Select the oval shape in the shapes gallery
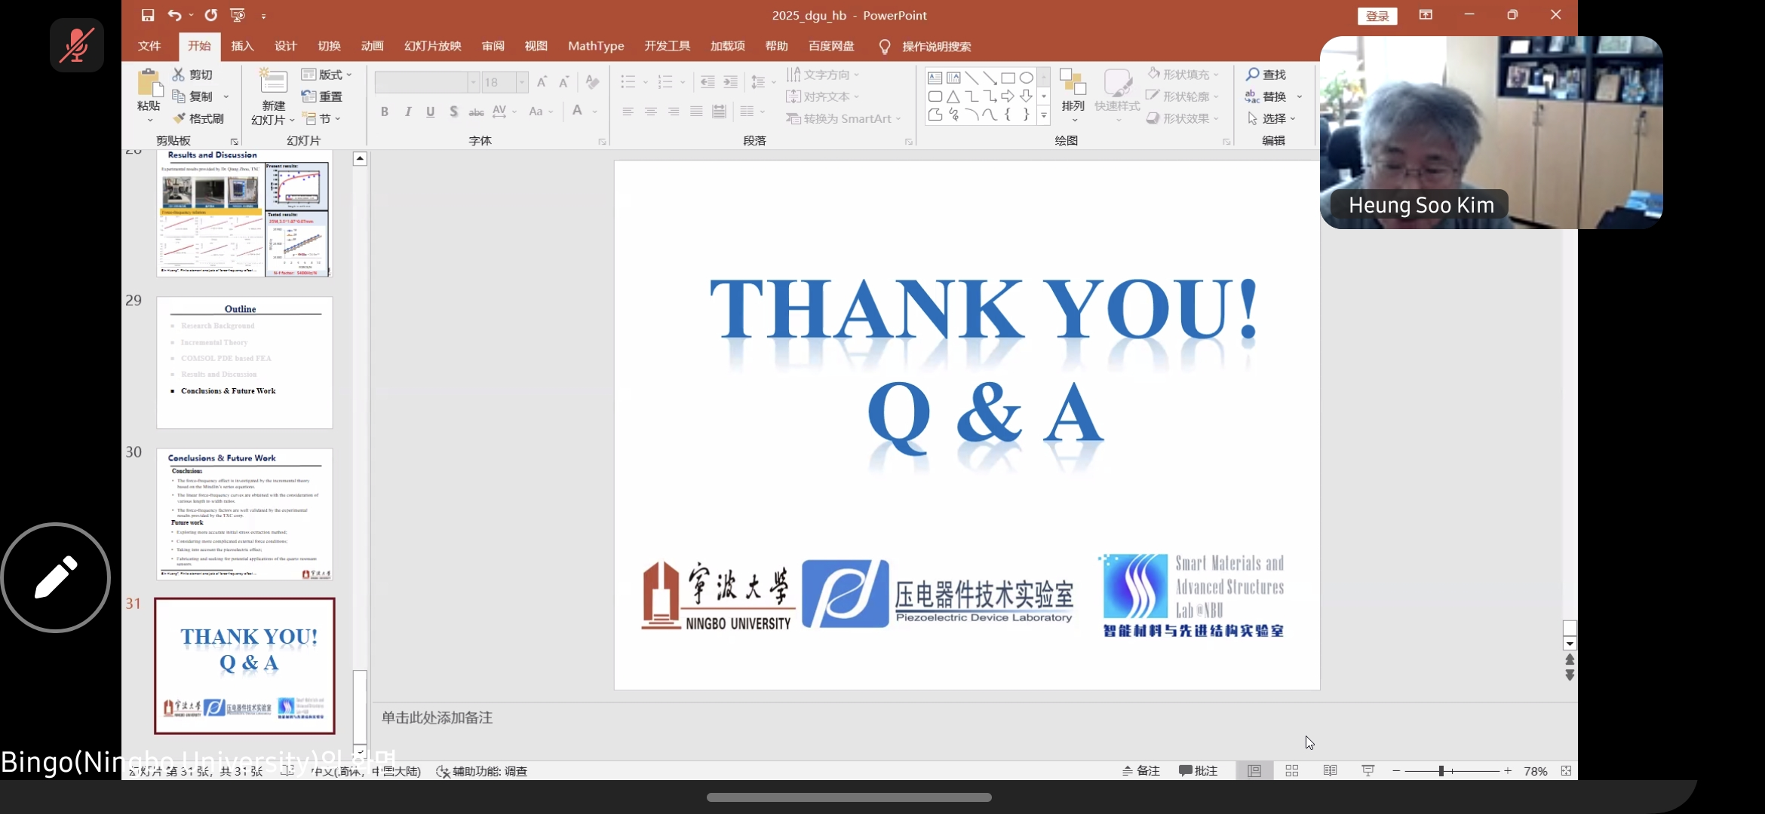Screen dimensions: 1765x814 pyautogui.click(x=1027, y=78)
